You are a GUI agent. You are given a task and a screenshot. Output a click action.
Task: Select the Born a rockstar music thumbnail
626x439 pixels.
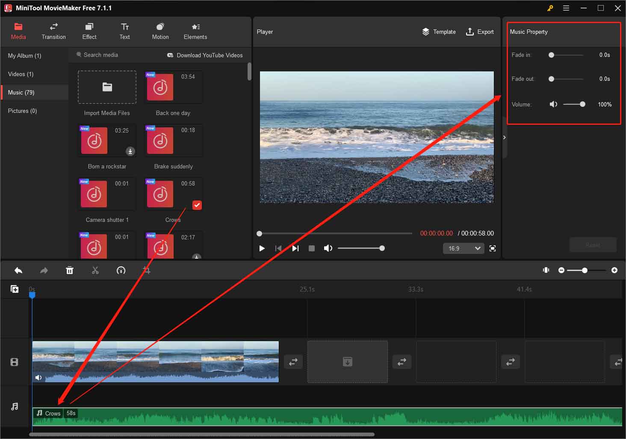tap(107, 141)
